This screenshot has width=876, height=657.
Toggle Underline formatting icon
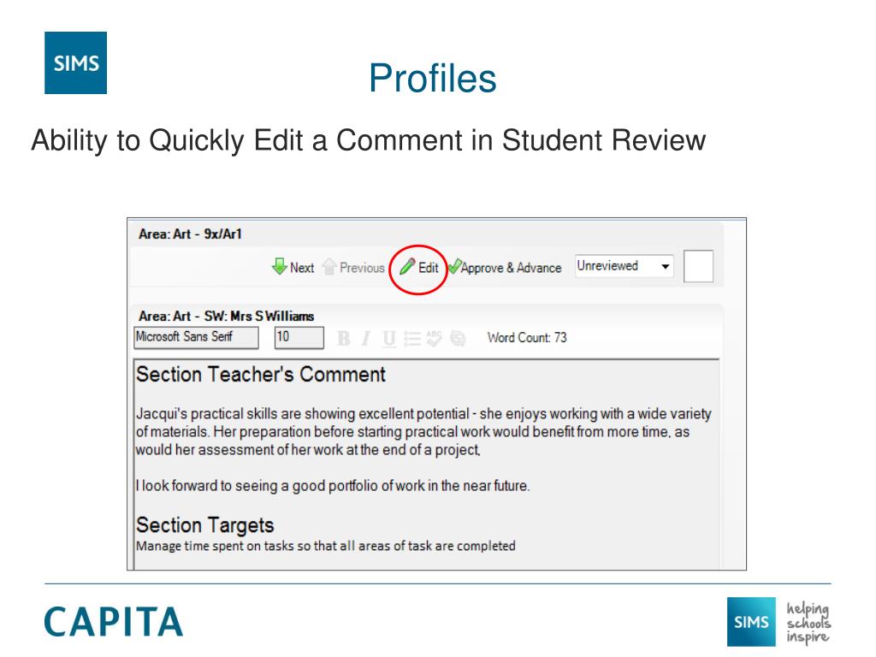pyautogui.click(x=389, y=338)
